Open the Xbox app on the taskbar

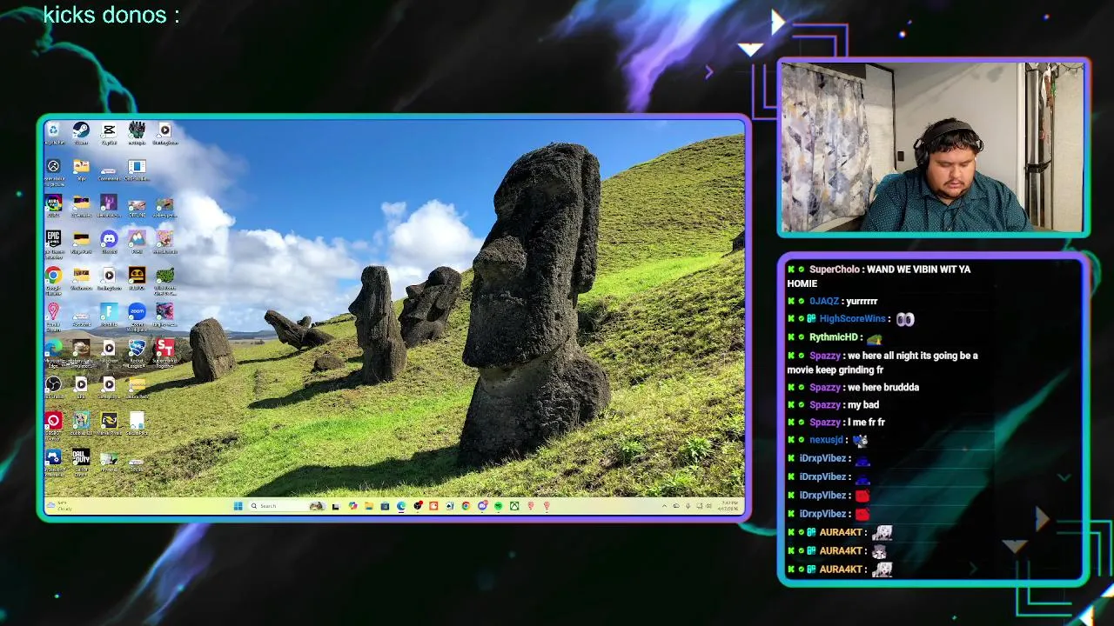click(x=514, y=506)
